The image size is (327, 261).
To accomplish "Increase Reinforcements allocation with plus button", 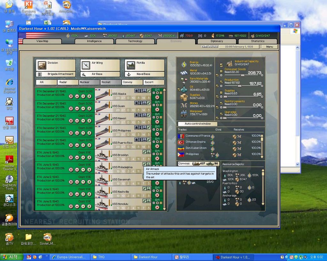I will pos(262,107).
